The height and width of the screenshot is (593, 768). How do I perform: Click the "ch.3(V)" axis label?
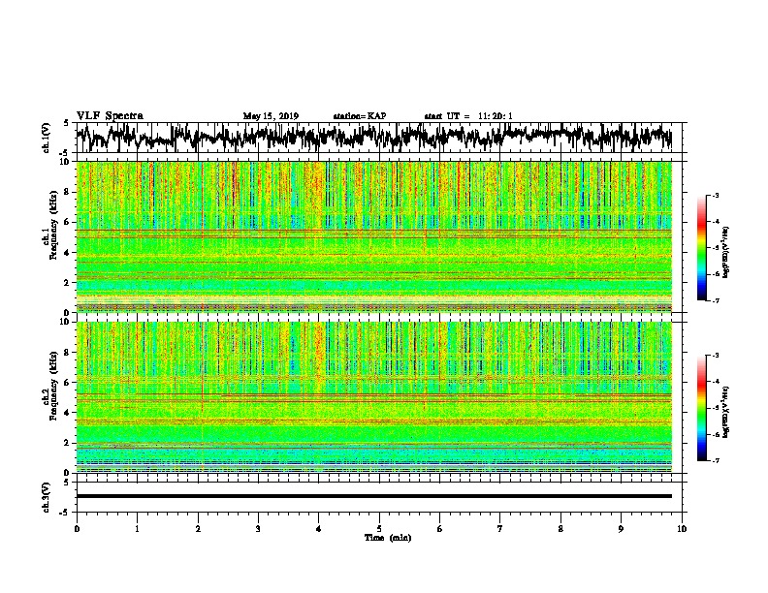point(46,497)
